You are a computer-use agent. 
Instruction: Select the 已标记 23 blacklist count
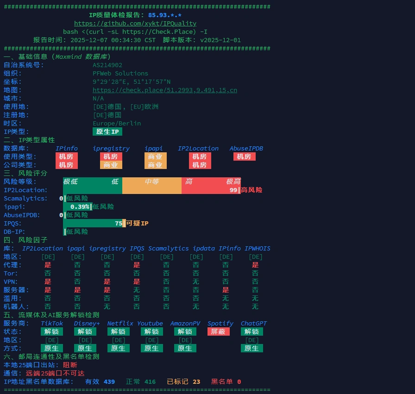183,382
